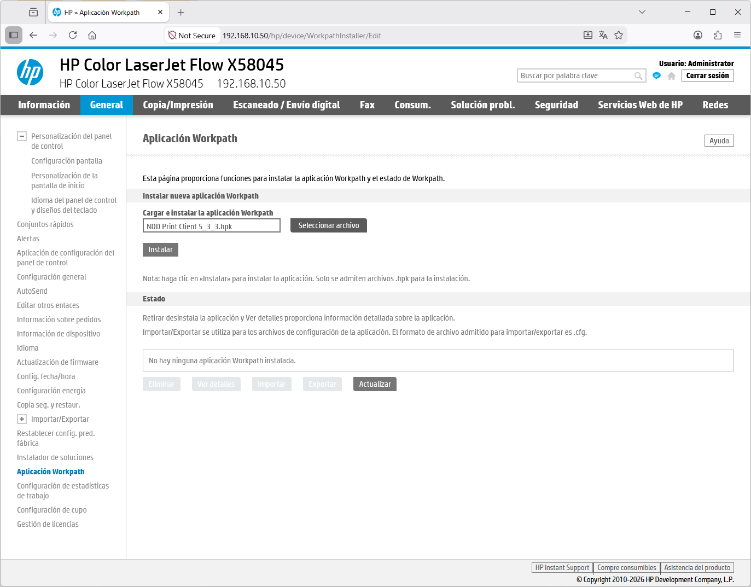Open the Información tab
The height and width of the screenshot is (587, 751).
point(44,105)
